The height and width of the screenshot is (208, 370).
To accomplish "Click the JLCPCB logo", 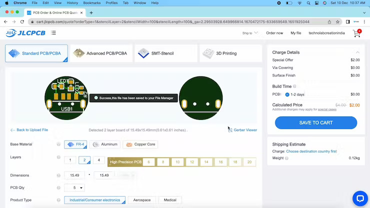I will 25,33.
